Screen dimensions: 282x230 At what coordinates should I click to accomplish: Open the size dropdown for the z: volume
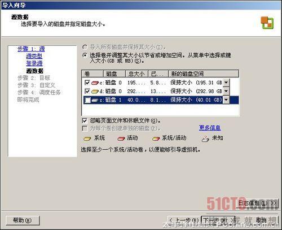[226, 100]
